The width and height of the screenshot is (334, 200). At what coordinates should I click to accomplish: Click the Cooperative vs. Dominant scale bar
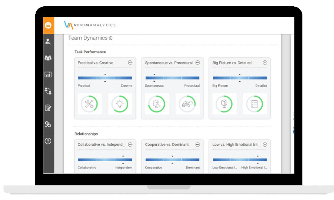tap(172, 160)
